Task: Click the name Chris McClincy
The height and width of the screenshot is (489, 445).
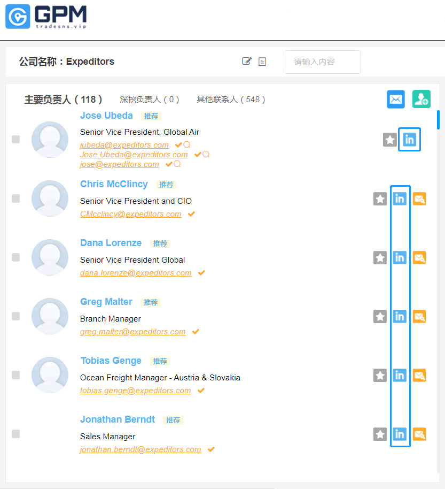Action: point(114,184)
